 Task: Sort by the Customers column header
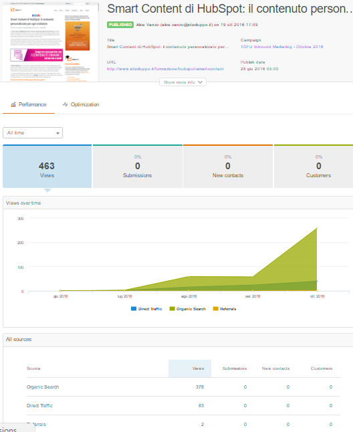[x=322, y=368]
